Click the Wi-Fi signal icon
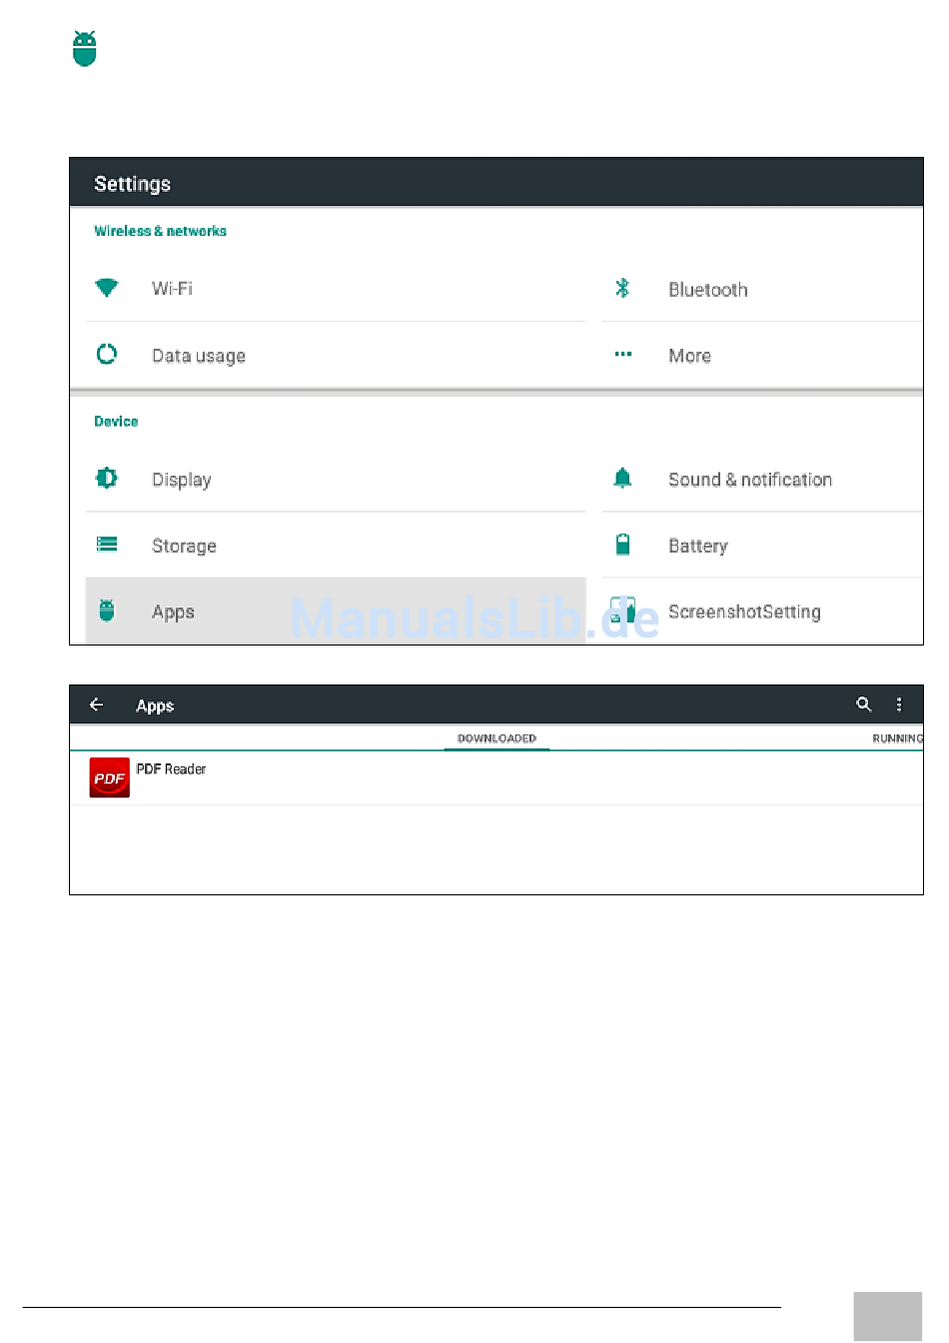 point(107,289)
